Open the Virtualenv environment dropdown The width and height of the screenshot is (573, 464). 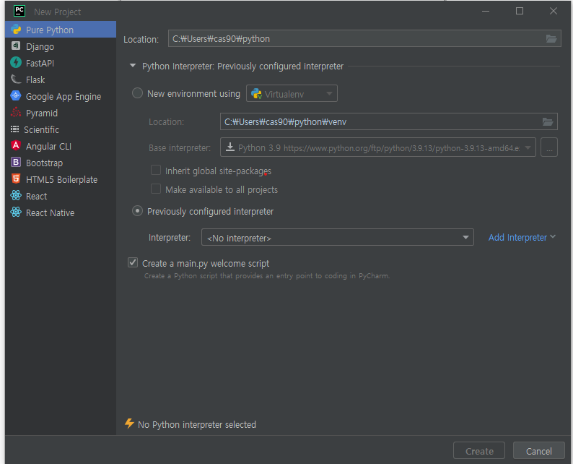[x=292, y=94]
